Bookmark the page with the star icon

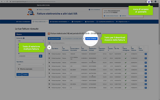(x=145, y=1)
